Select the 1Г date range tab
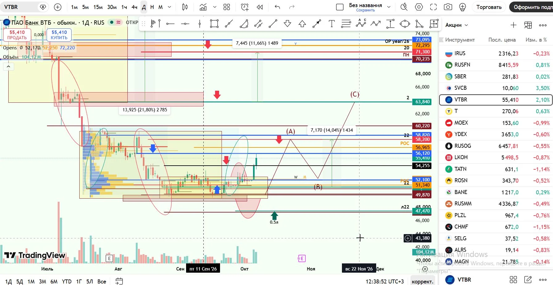 point(79,281)
